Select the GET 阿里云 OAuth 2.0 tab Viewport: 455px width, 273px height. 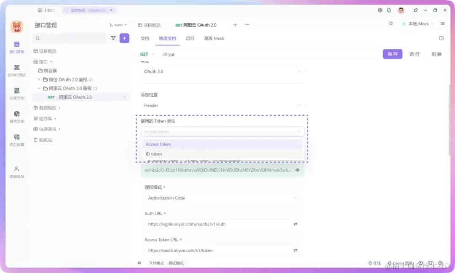tap(196, 25)
